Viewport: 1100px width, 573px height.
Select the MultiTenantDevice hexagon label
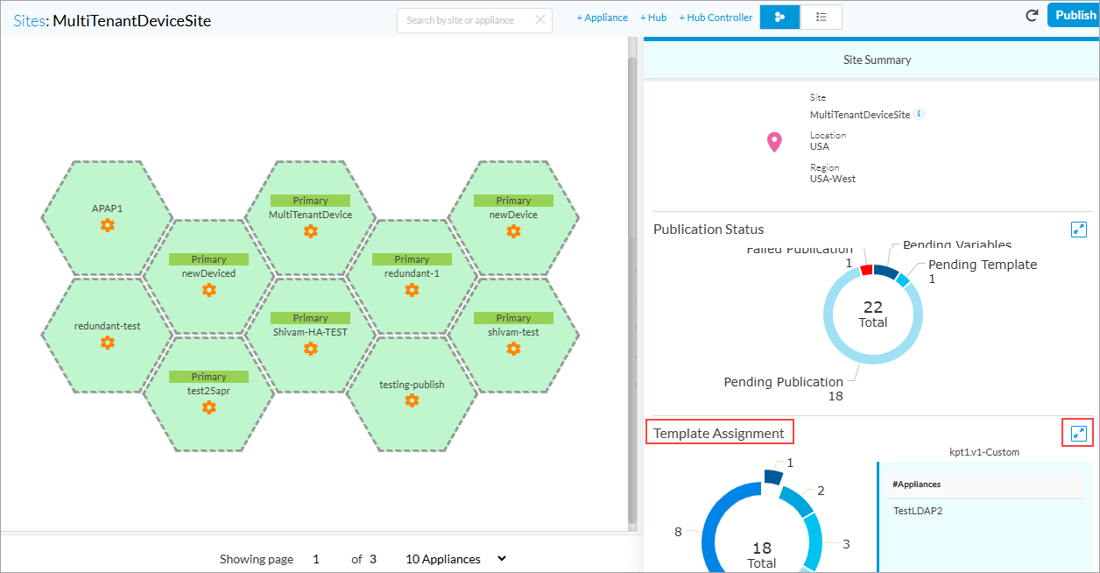pos(310,215)
